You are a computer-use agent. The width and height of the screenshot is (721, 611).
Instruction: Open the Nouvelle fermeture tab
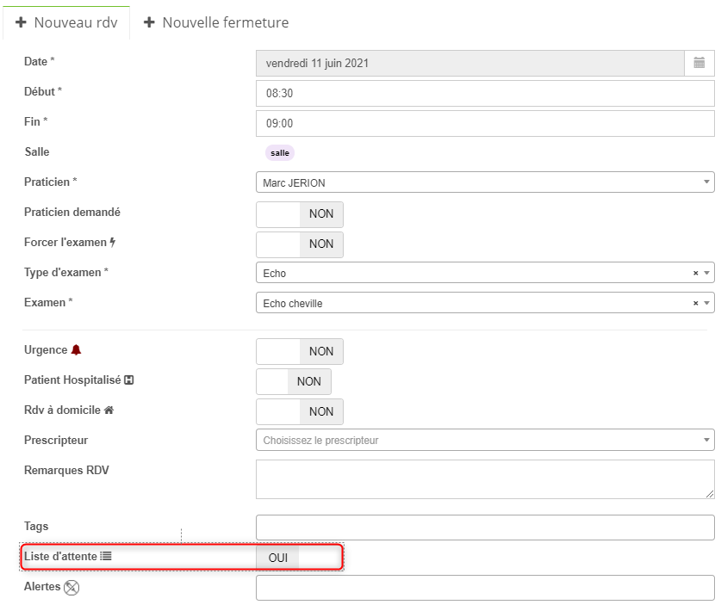pyautogui.click(x=216, y=22)
